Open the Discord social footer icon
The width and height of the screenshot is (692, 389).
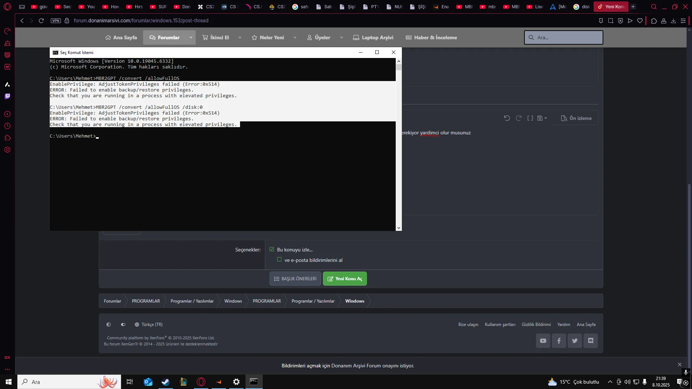tap(590, 341)
